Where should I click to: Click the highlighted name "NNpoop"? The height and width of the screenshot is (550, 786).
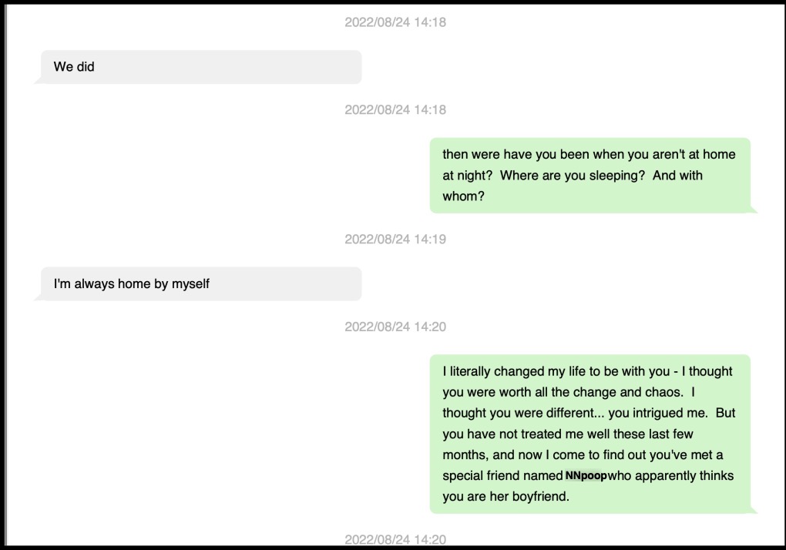[586, 476]
